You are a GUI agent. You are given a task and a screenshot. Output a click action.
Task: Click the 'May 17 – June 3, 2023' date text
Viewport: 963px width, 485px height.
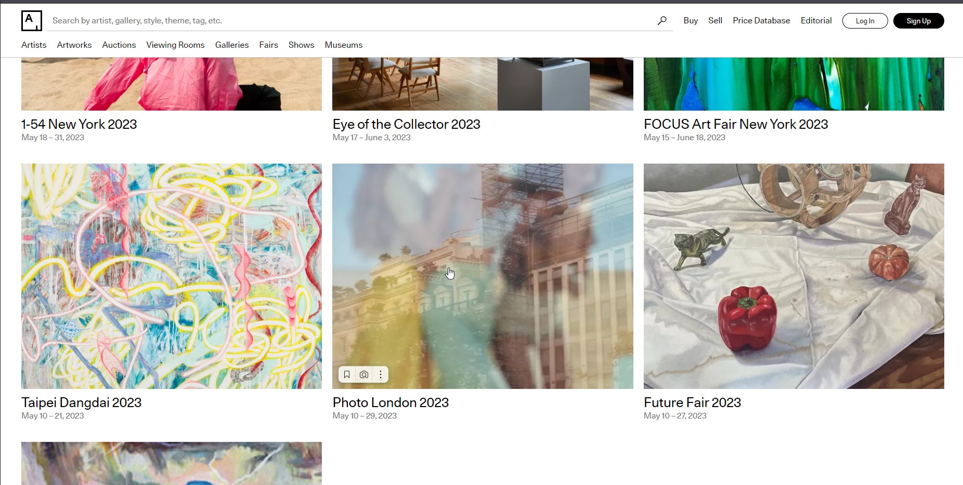pyautogui.click(x=371, y=138)
